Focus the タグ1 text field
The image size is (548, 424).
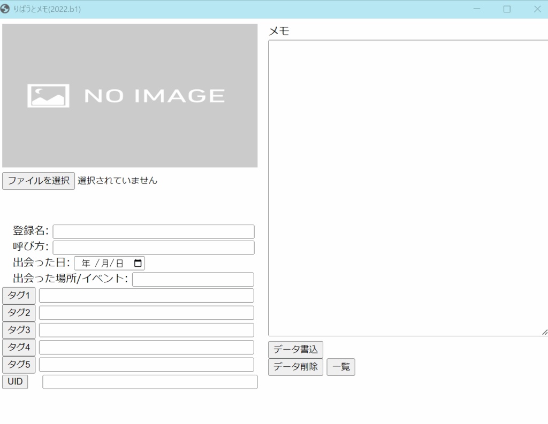point(147,296)
